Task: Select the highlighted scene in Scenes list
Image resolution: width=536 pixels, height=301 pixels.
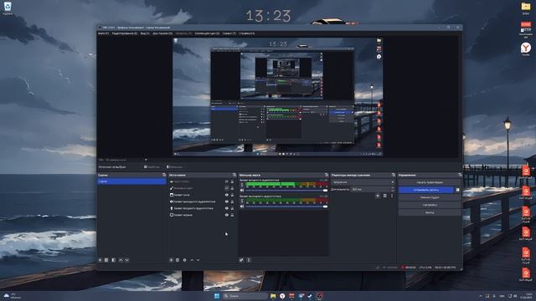Action: coord(131,181)
